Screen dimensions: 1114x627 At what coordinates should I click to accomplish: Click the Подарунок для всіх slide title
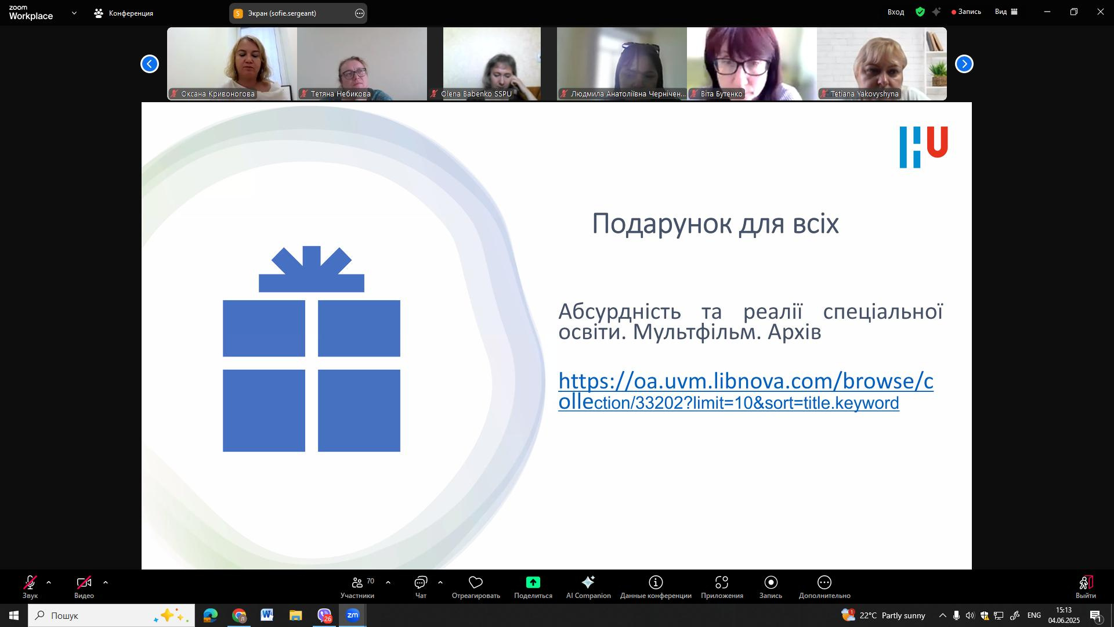click(x=715, y=224)
